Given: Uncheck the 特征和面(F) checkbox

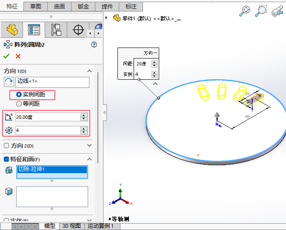Looking at the screenshot, I should [6, 159].
